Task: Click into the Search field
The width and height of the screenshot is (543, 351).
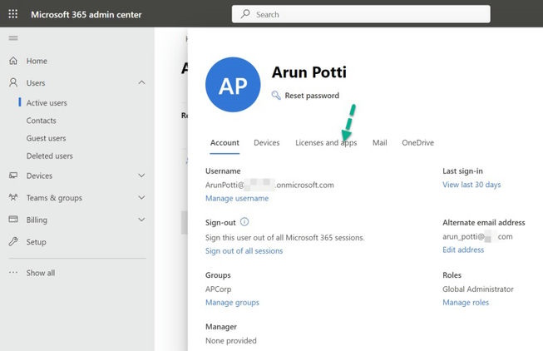Action: click(x=361, y=14)
